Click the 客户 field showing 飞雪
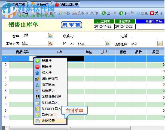Screen dimensions: 165x130 35,36
